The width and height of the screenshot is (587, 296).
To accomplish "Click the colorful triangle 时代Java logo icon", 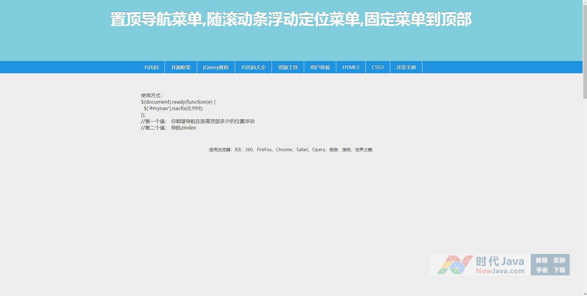I will click(x=455, y=265).
